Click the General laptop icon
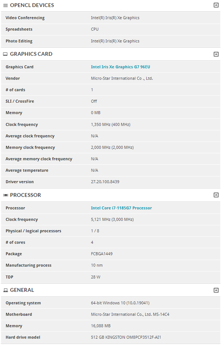Screen dimensions: 221x345 click(x=6, y=290)
